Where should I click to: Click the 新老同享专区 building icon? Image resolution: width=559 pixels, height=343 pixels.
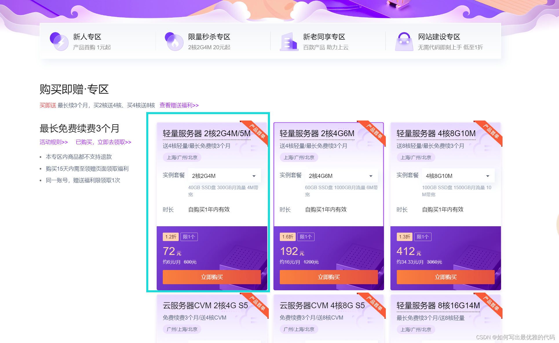[x=289, y=42]
